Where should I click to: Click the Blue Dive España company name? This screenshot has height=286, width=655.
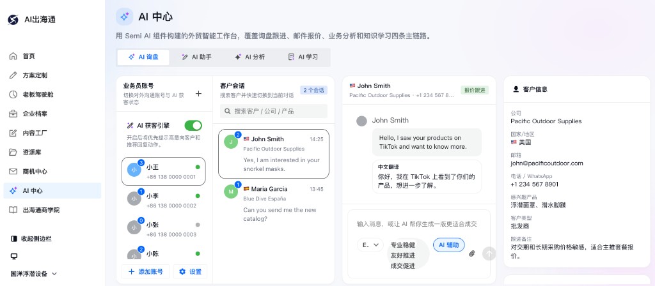(264, 199)
